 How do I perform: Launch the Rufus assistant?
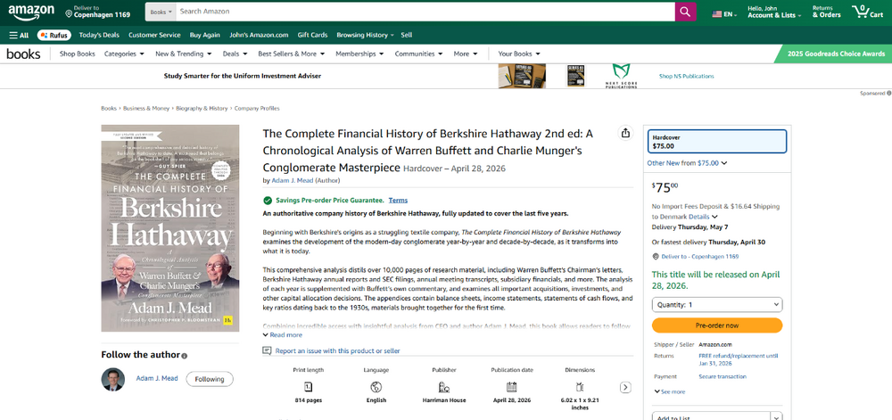coord(54,36)
